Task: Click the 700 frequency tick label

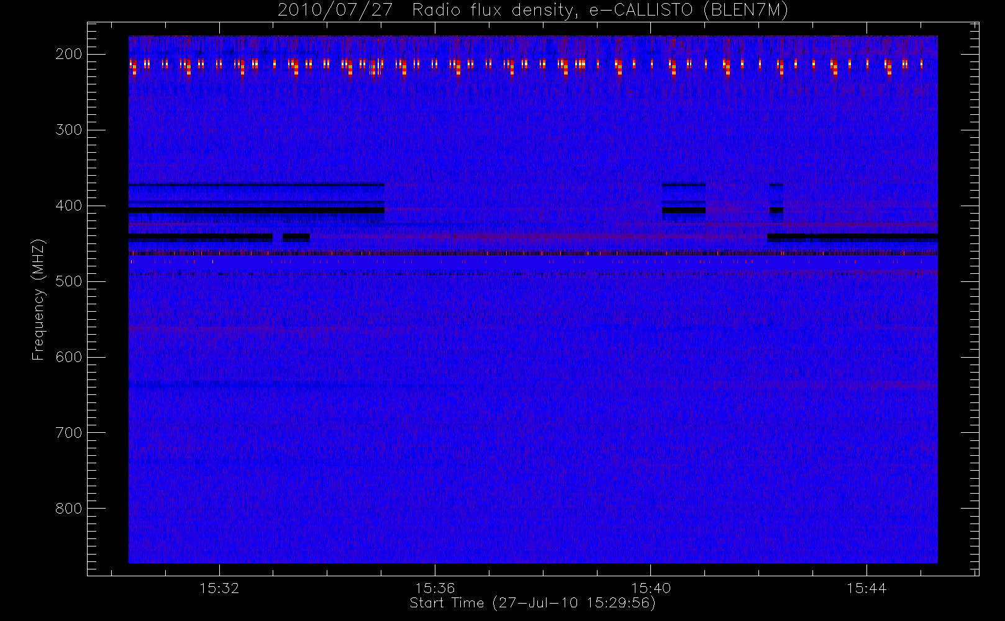Action: point(68,433)
